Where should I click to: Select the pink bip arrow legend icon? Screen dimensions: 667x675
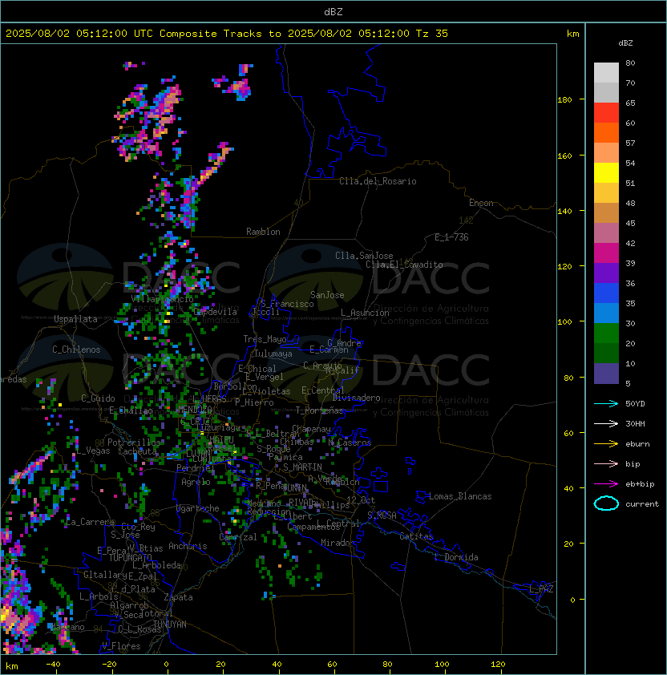(x=606, y=464)
